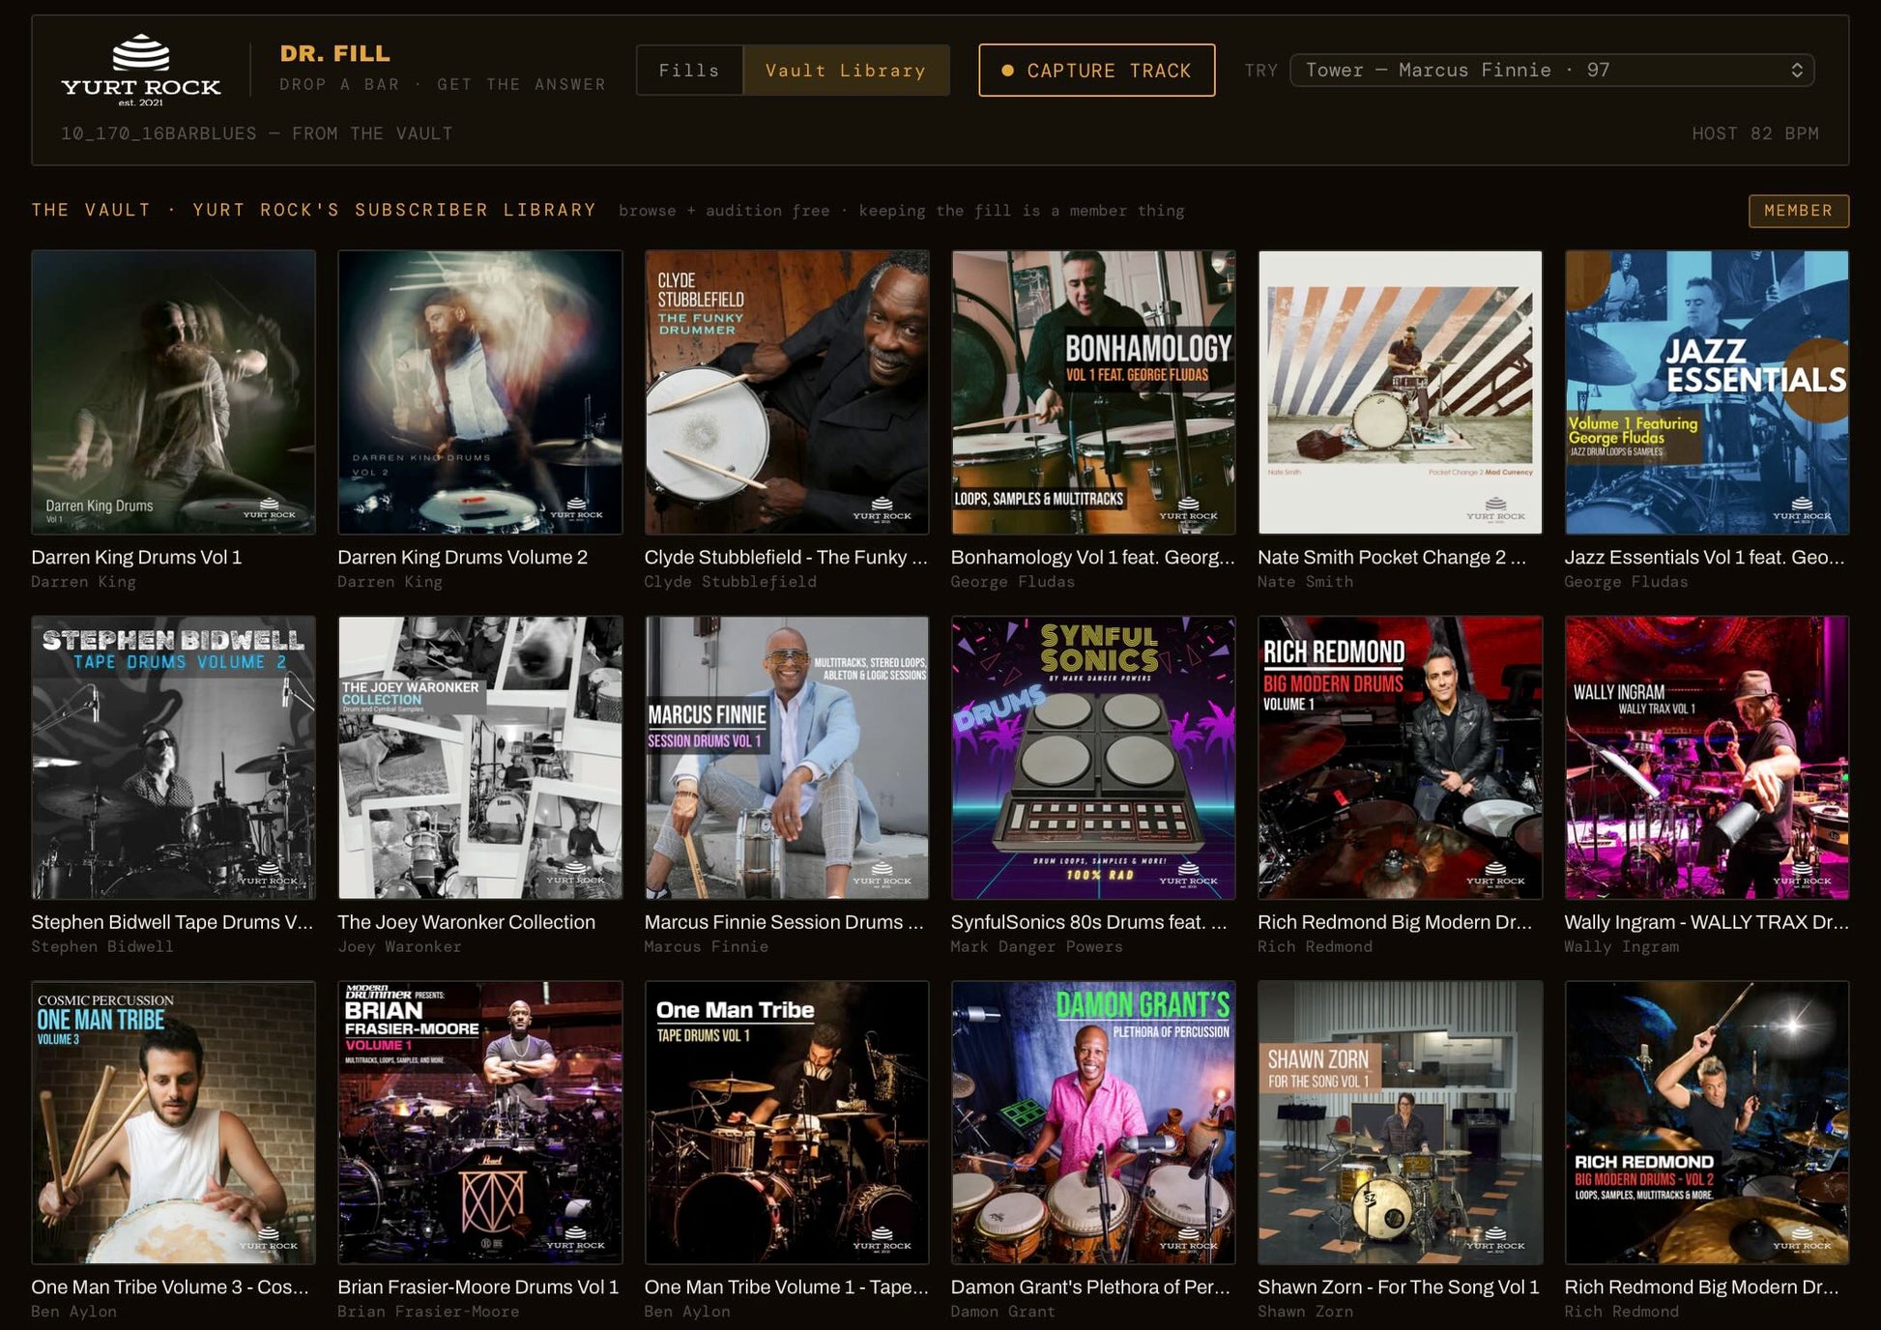Click title 'Darren King Drums Volume 2'

tap(462, 557)
